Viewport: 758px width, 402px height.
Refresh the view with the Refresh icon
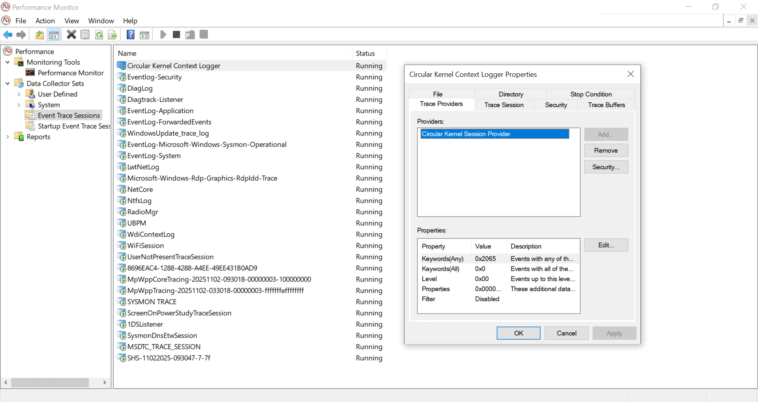point(99,35)
